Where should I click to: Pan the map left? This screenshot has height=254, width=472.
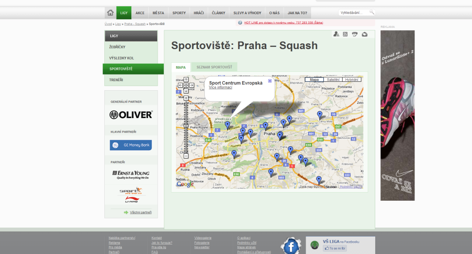pos(180,85)
